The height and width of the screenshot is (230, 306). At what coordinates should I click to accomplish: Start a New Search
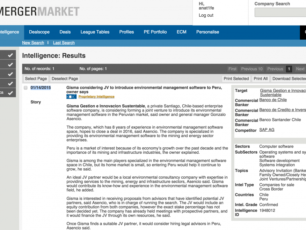tap(33, 42)
